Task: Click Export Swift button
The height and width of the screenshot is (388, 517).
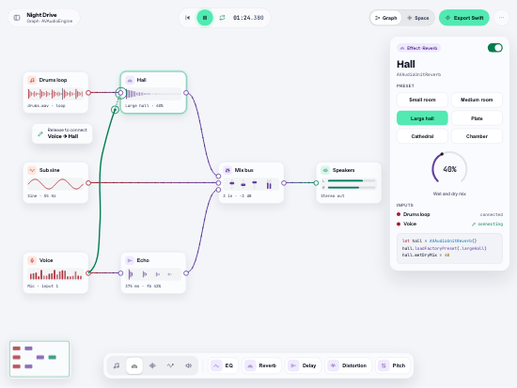Action: (464, 18)
